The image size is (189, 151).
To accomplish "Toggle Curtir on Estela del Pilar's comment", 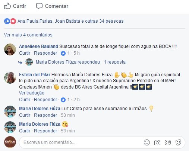I will click(25, 100).
